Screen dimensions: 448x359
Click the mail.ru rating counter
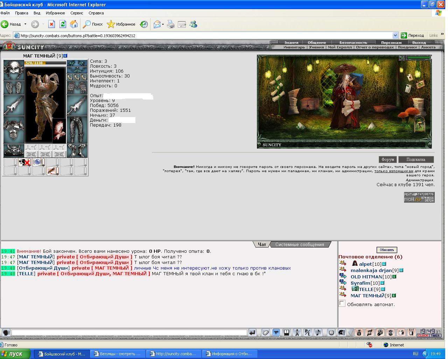click(x=419, y=197)
